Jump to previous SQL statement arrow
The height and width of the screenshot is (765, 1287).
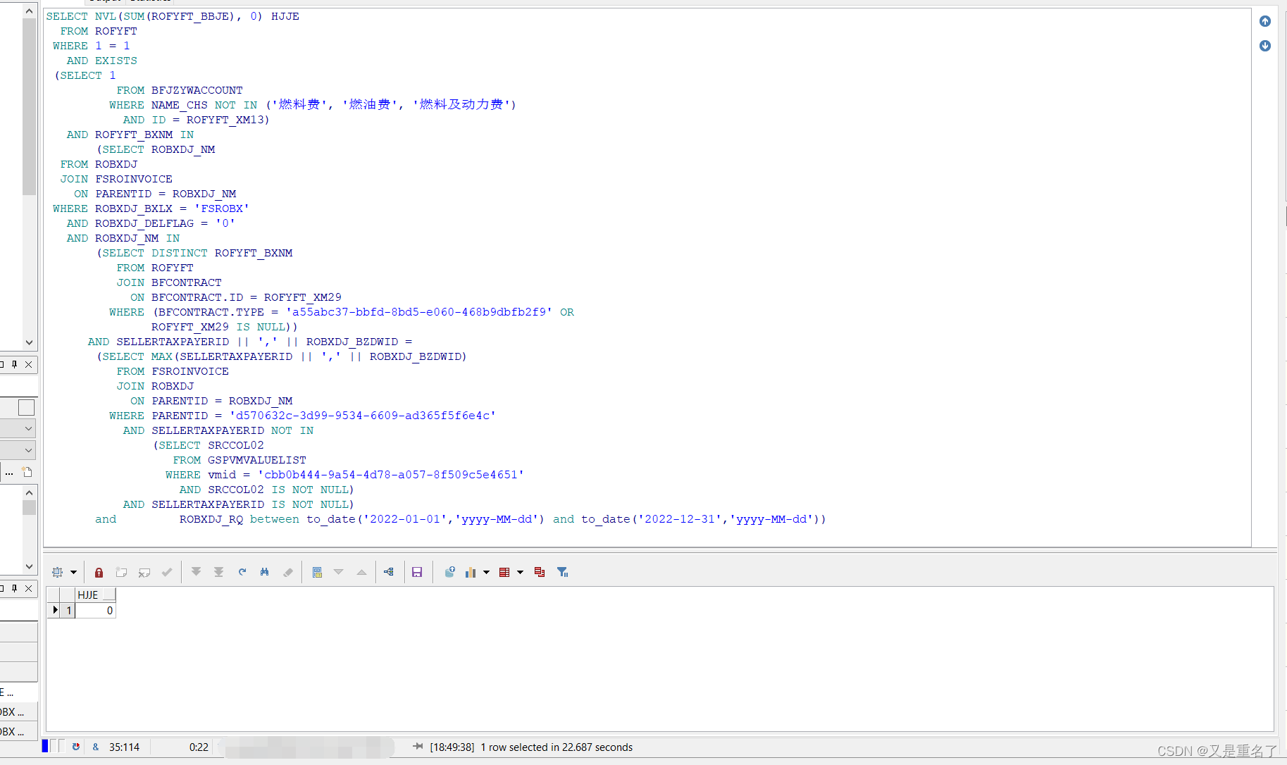point(1265,22)
